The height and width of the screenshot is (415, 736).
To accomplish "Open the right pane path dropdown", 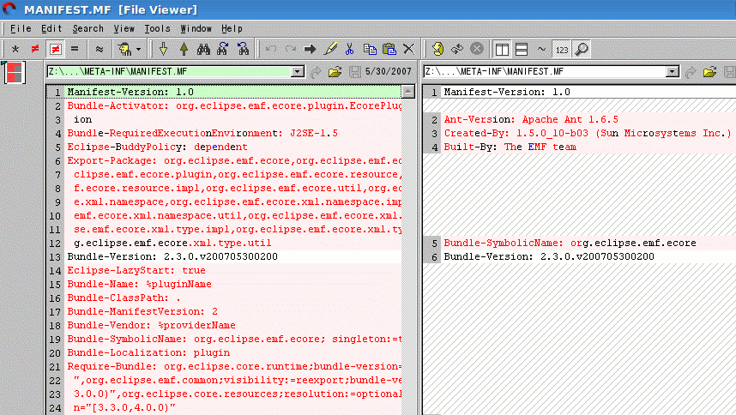I will pos(673,72).
